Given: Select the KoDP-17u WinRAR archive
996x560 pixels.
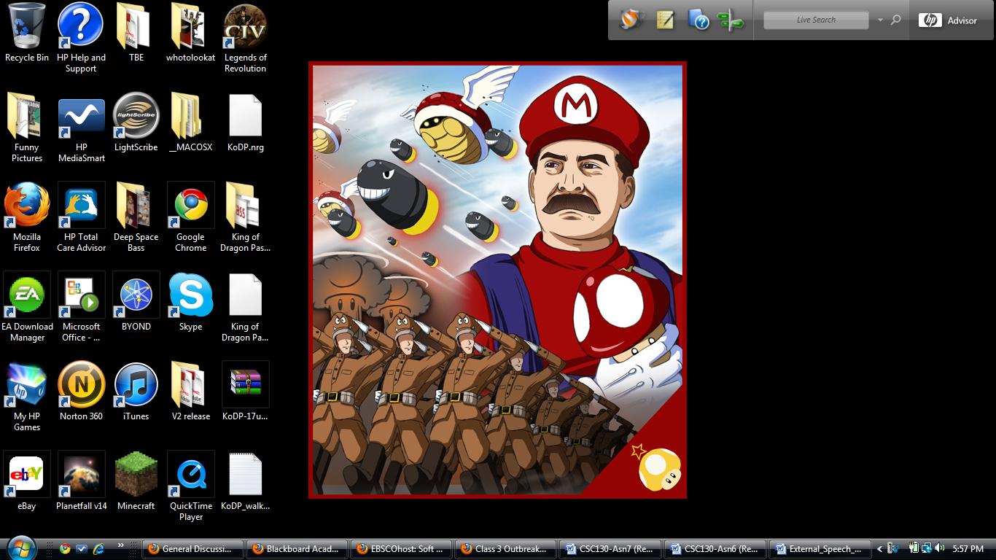Looking at the screenshot, I should (245, 386).
